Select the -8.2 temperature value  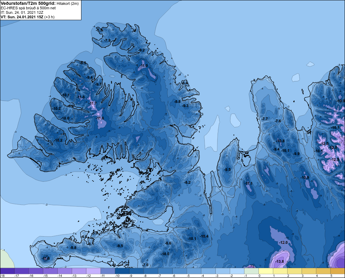[x=187, y=182]
